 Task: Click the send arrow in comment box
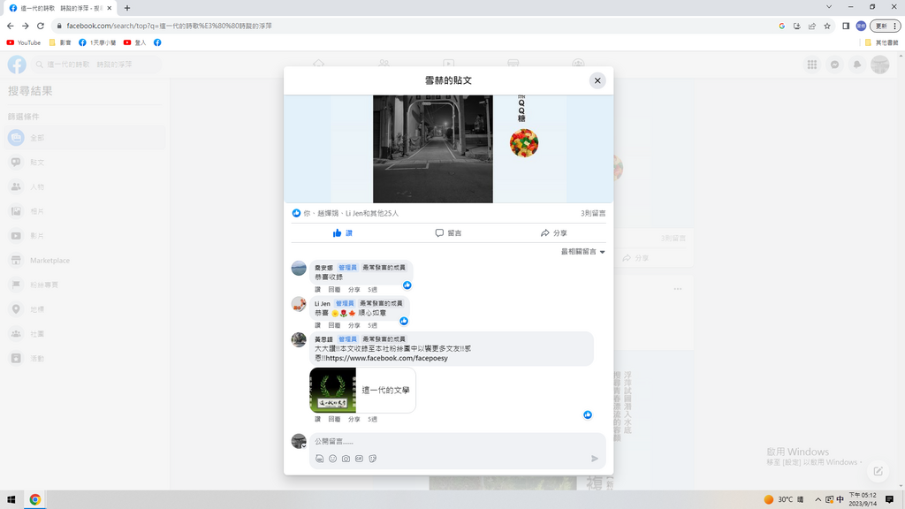click(x=595, y=459)
